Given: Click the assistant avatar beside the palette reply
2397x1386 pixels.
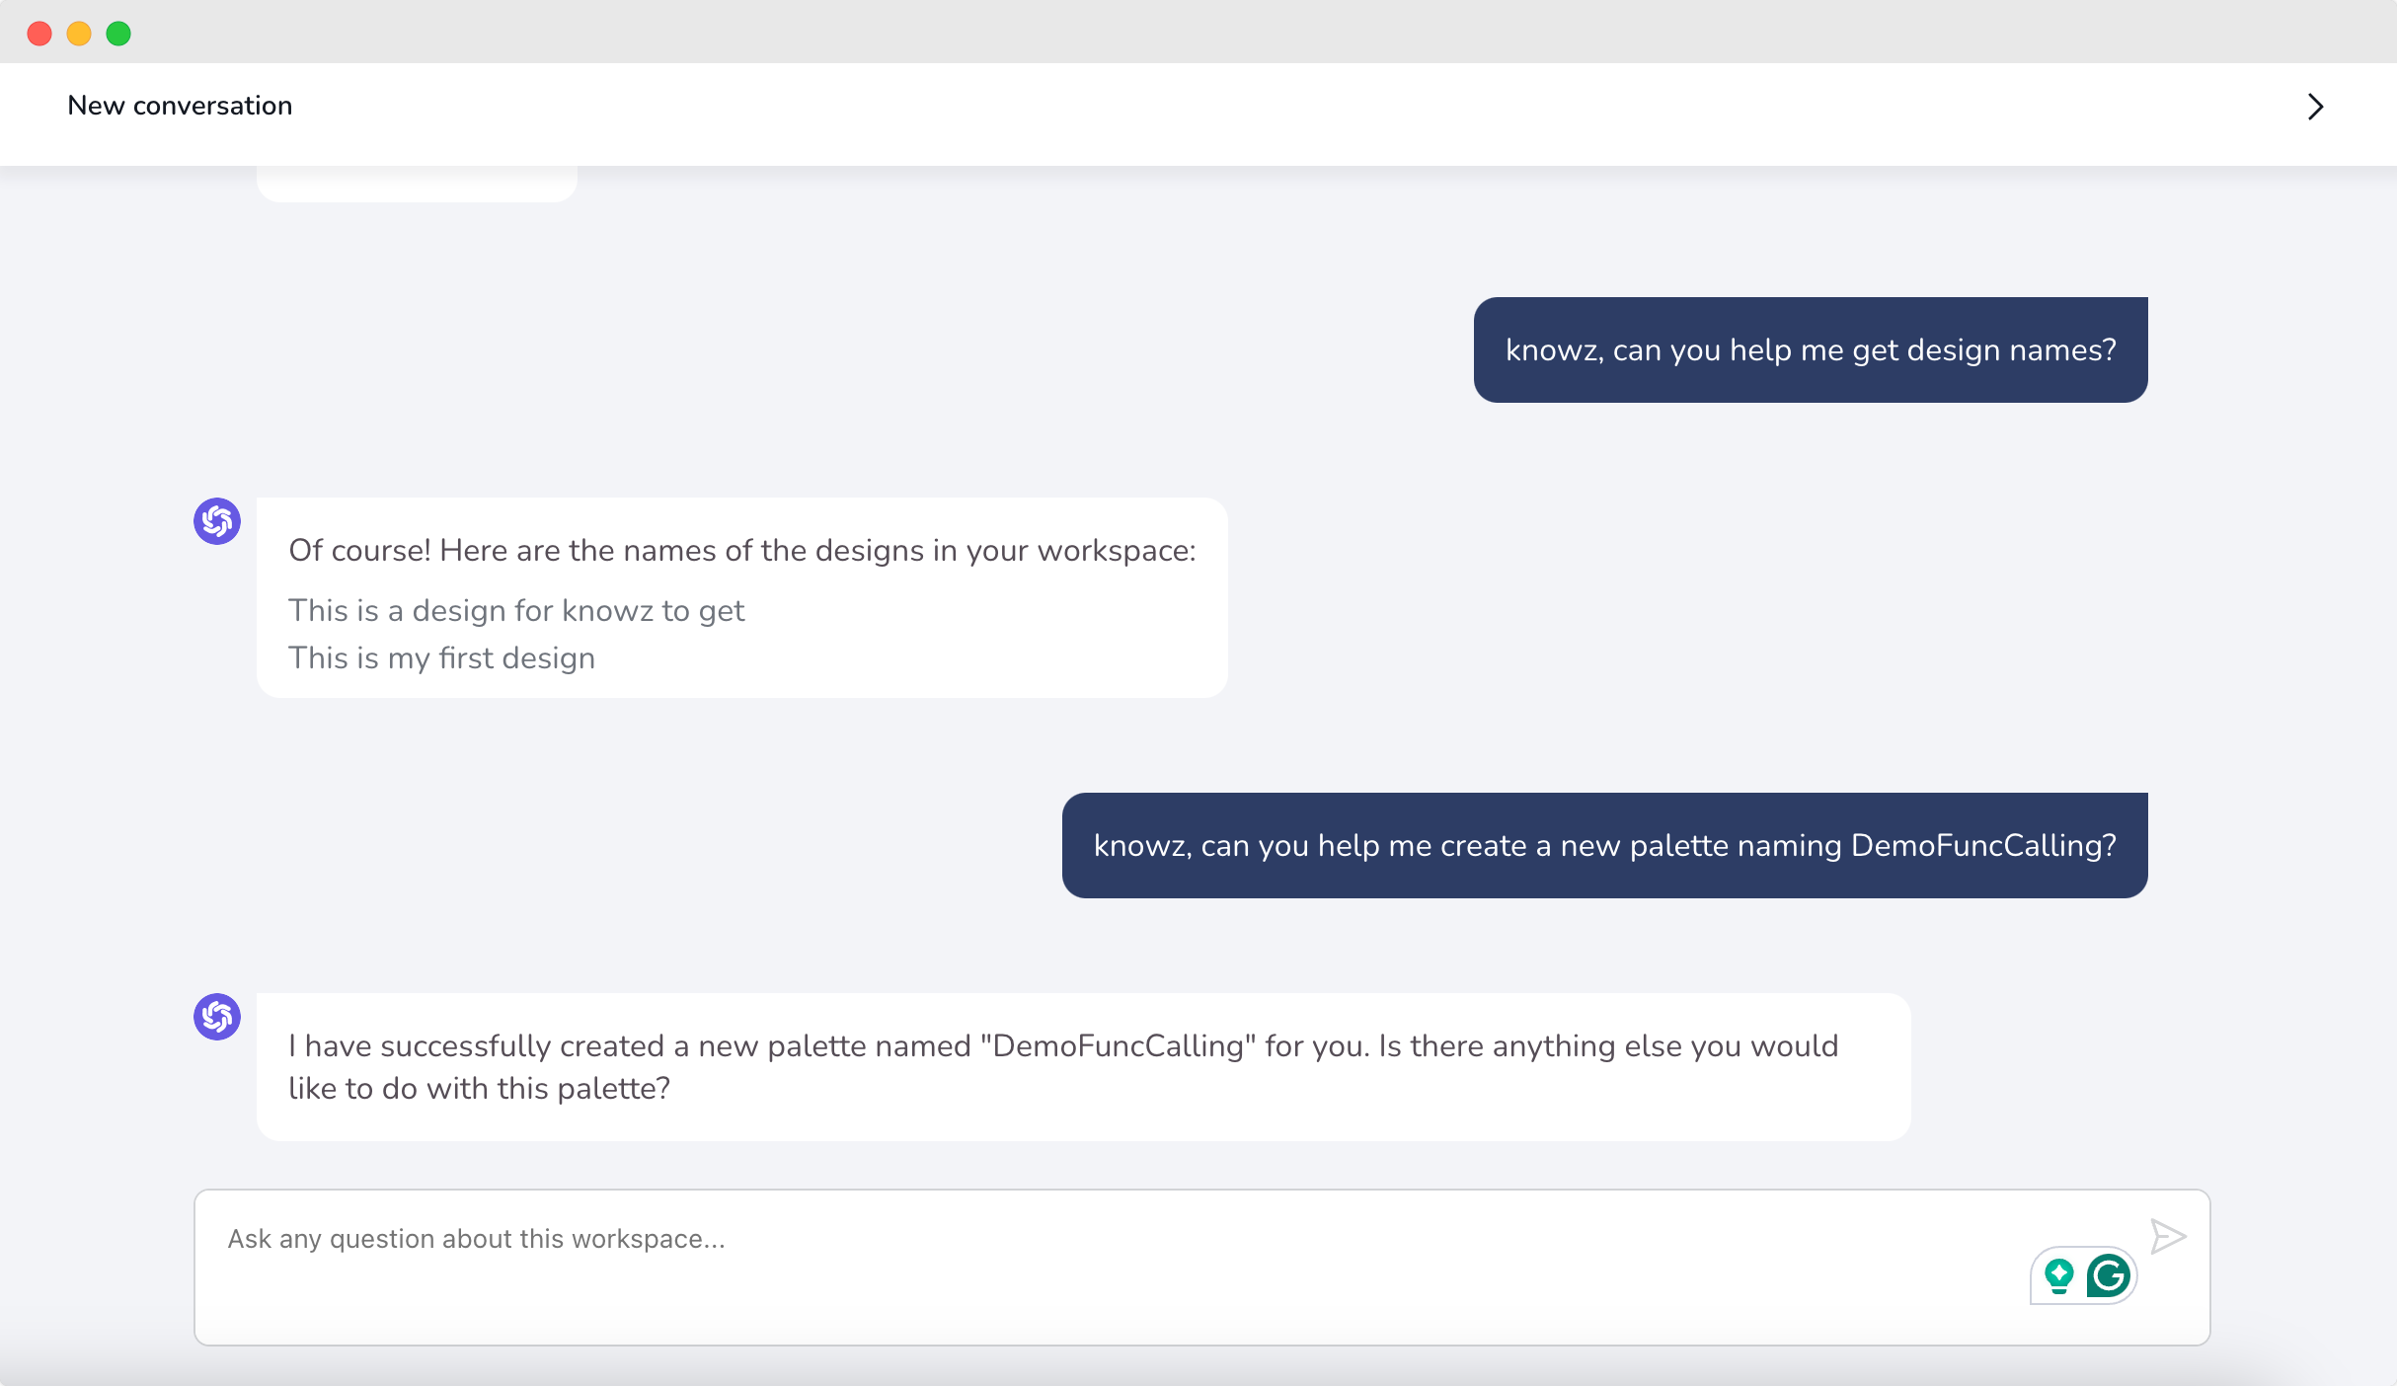Looking at the screenshot, I should coord(217,1017).
